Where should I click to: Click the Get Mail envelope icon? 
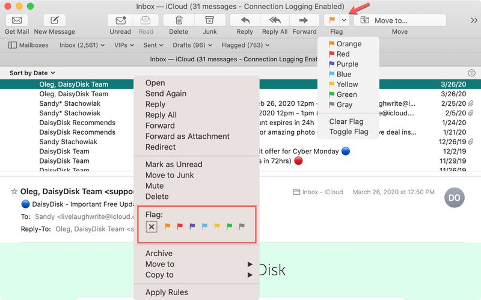tap(17, 20)
